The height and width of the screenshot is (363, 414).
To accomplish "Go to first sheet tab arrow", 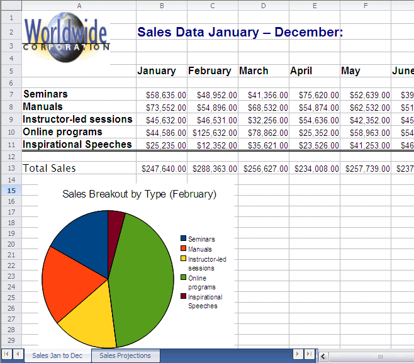I will pyautogui.click(x=6, y=354).
